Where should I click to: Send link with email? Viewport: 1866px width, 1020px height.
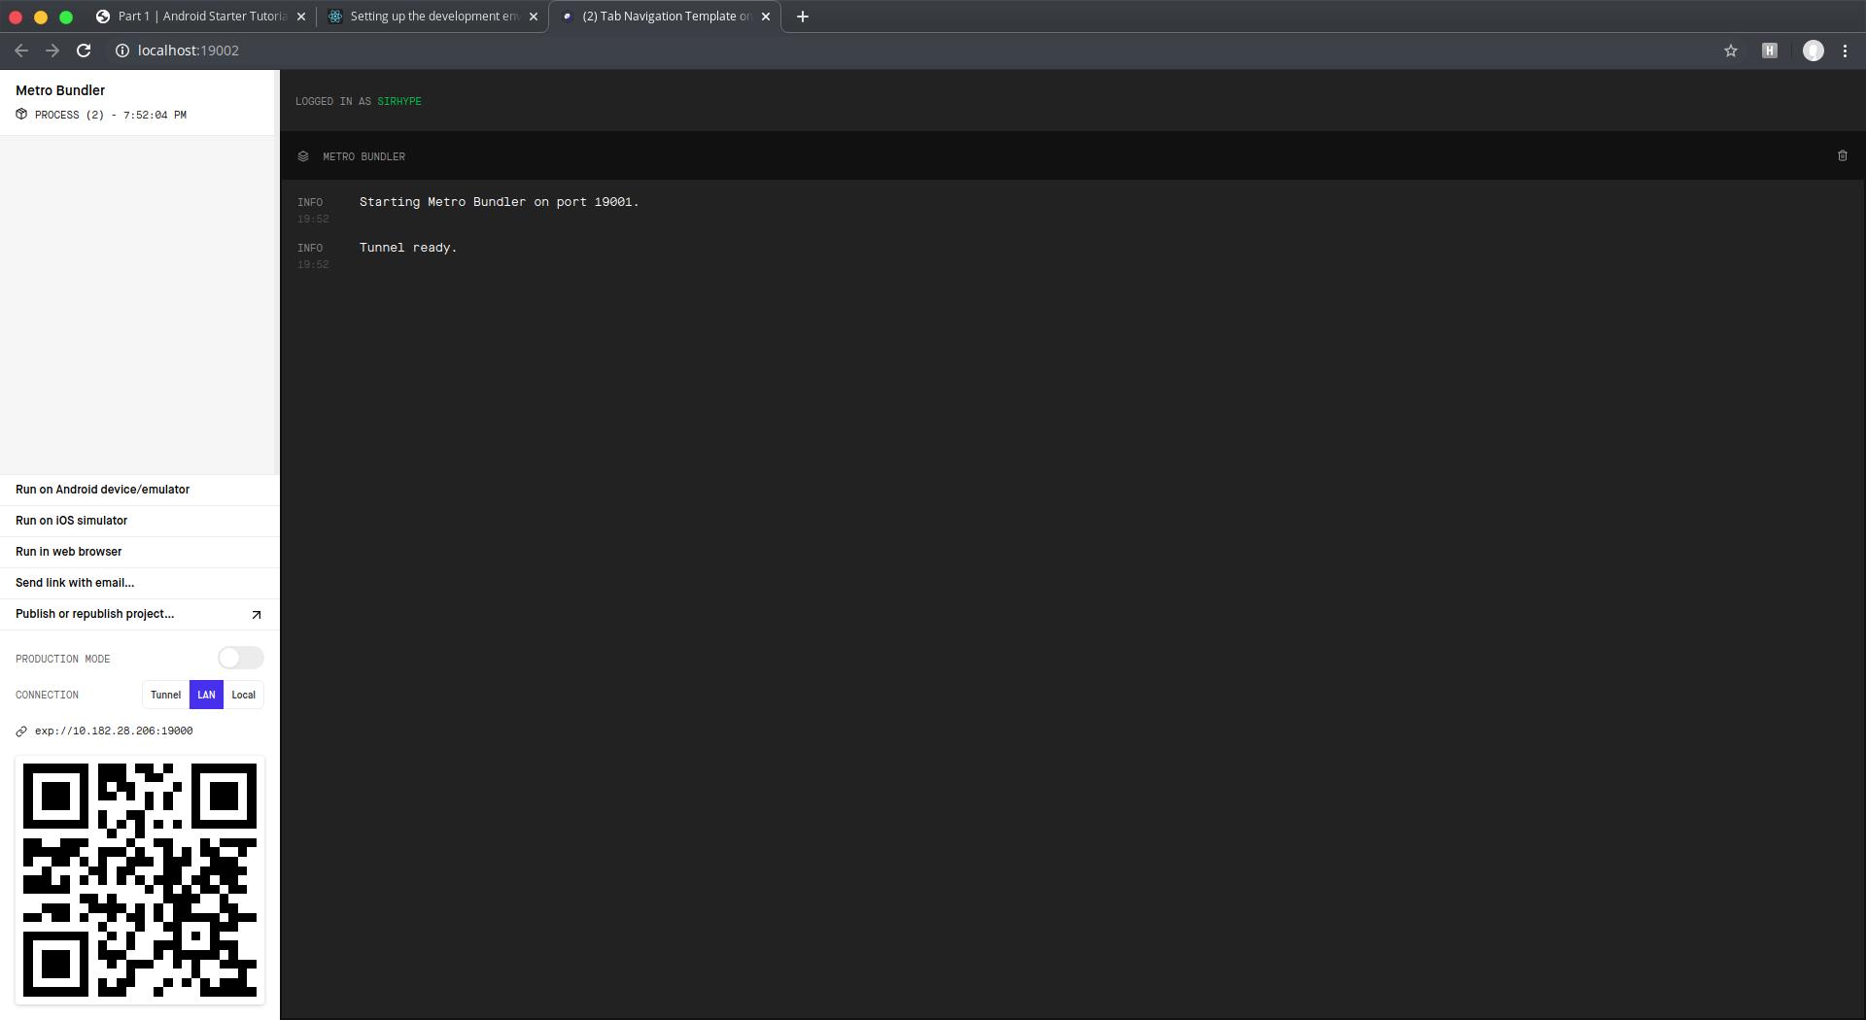140,583
